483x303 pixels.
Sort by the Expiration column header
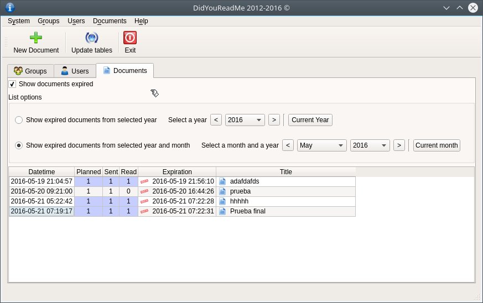[177, 172]
